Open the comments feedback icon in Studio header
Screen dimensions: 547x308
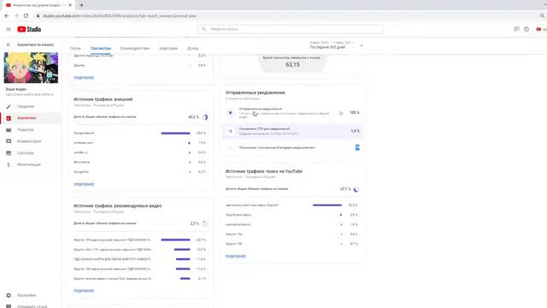(x=516, y=29)
